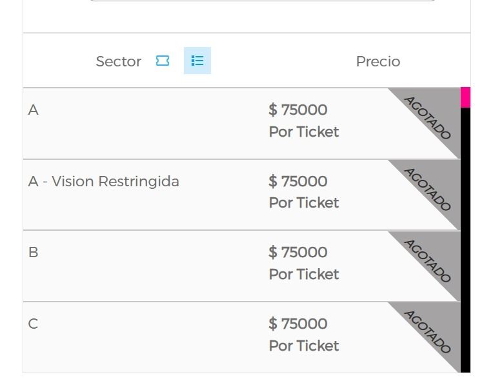Image resolution: width=482 pixels, height=379 pixels.
Task: Click the Por Ticket label in sector C row
Action: click(x=304, y=346)
